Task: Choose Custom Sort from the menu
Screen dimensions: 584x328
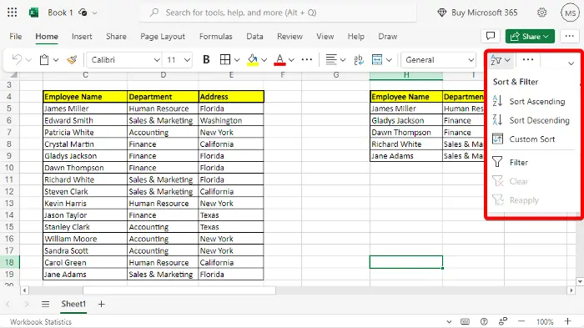Action: [532, 139]
